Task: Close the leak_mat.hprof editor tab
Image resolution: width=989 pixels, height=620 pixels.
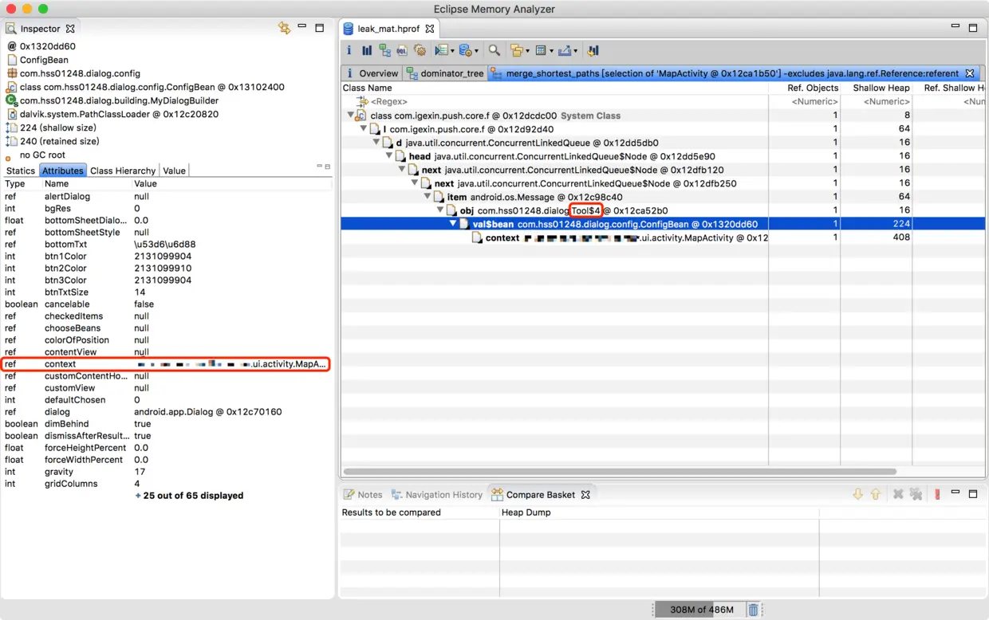Action: (x=429, y=29)
